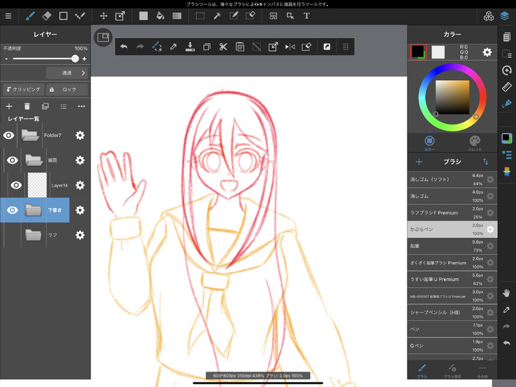Select the Shape rectangle tool
The height and width of the screenshot is (387, 516).
tap(63, 16)
